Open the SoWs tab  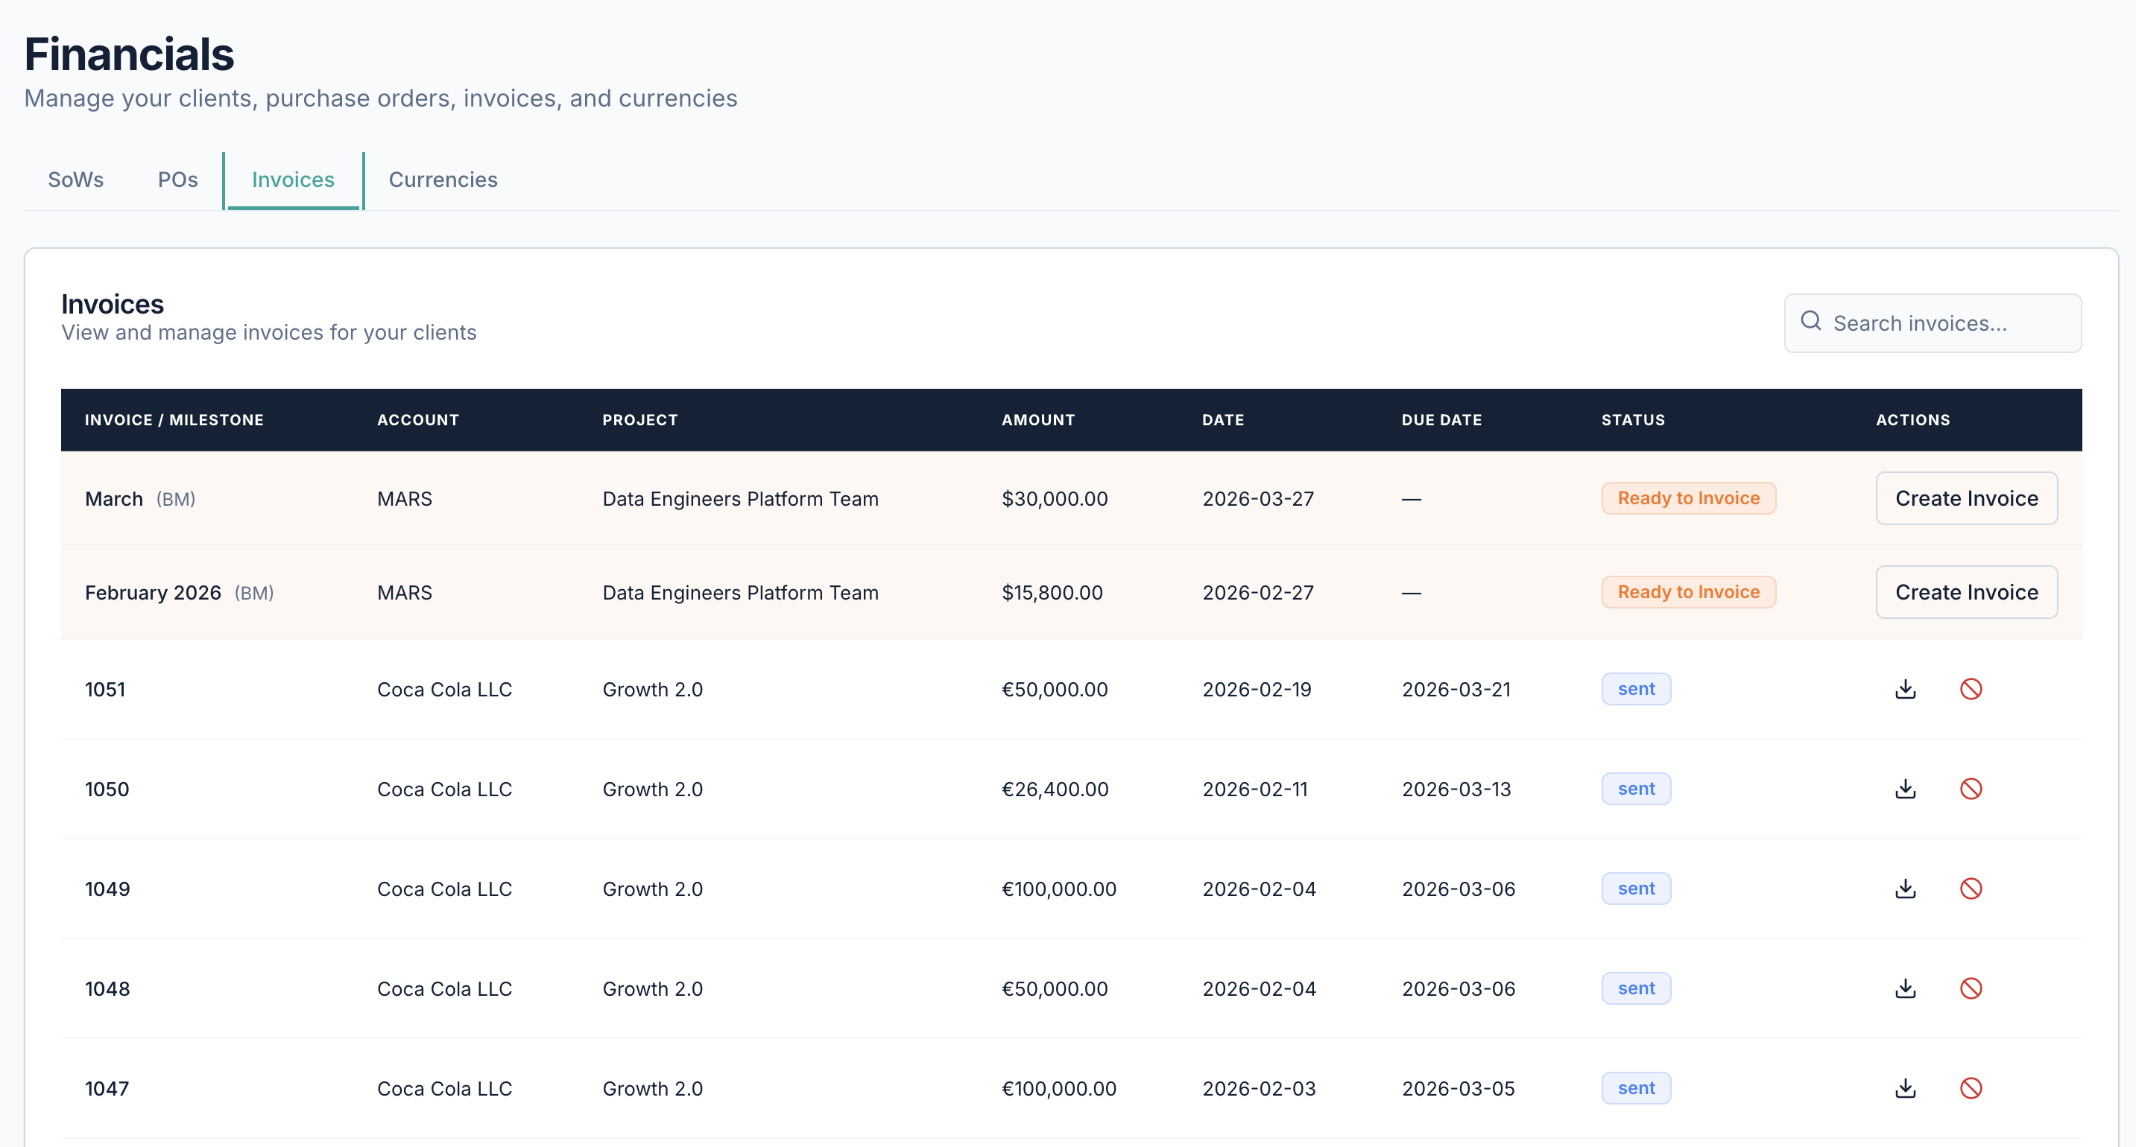(x=75, y=179)
